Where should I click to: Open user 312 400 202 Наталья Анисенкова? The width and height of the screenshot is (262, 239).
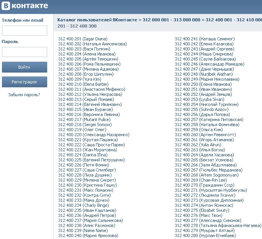click(x=92, y=44)
